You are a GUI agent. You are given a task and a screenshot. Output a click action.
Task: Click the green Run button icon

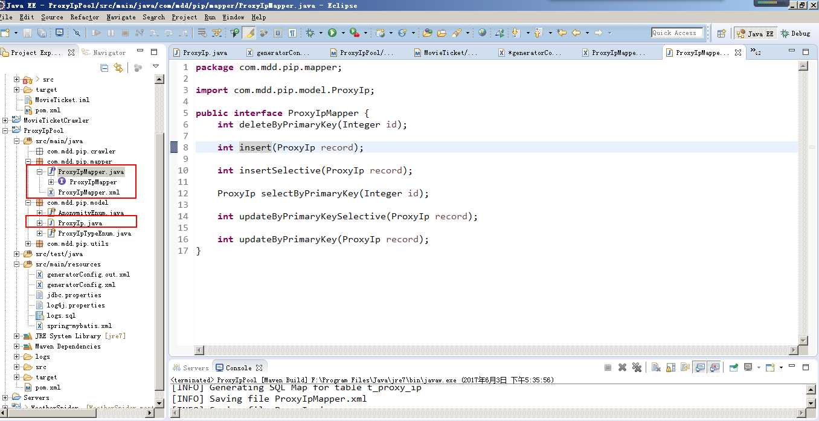[x=332, y=33]
